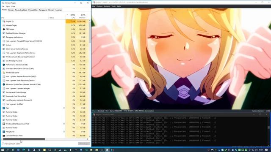Click the Windows Explorer process icon
Viewport: 271px width, 152px height.
coord(4,73)
